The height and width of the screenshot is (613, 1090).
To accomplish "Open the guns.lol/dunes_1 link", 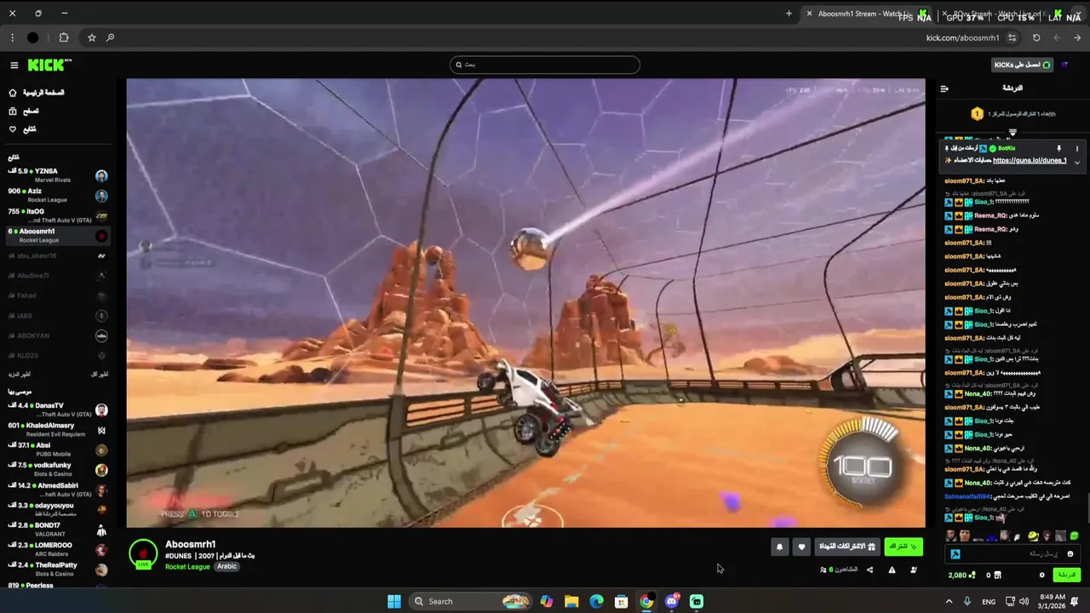I will click(1030, 160).
